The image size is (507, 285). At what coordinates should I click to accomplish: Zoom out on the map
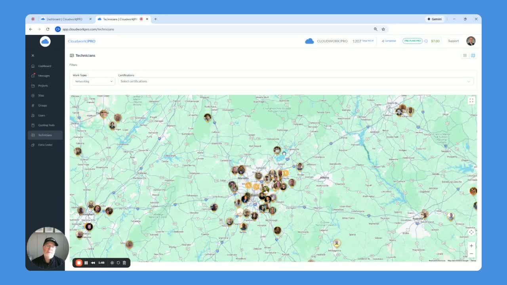[471, 254]
